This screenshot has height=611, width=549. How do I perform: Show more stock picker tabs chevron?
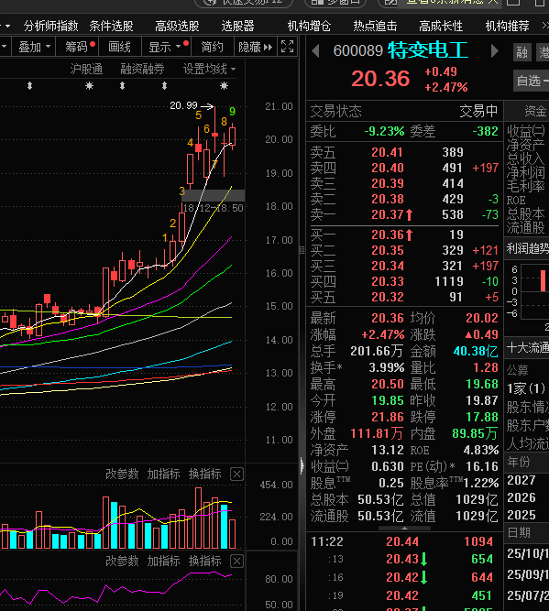click(x=544, y=26)
